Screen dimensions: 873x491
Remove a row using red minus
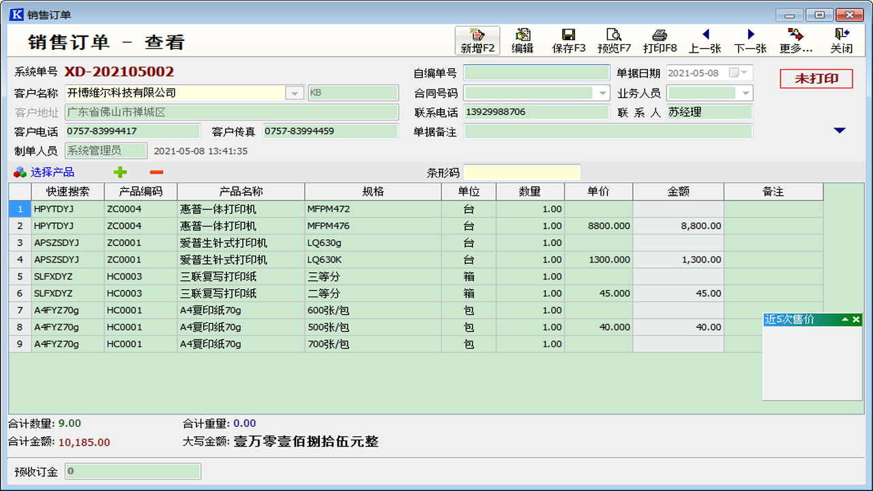(x=156, y=173)
